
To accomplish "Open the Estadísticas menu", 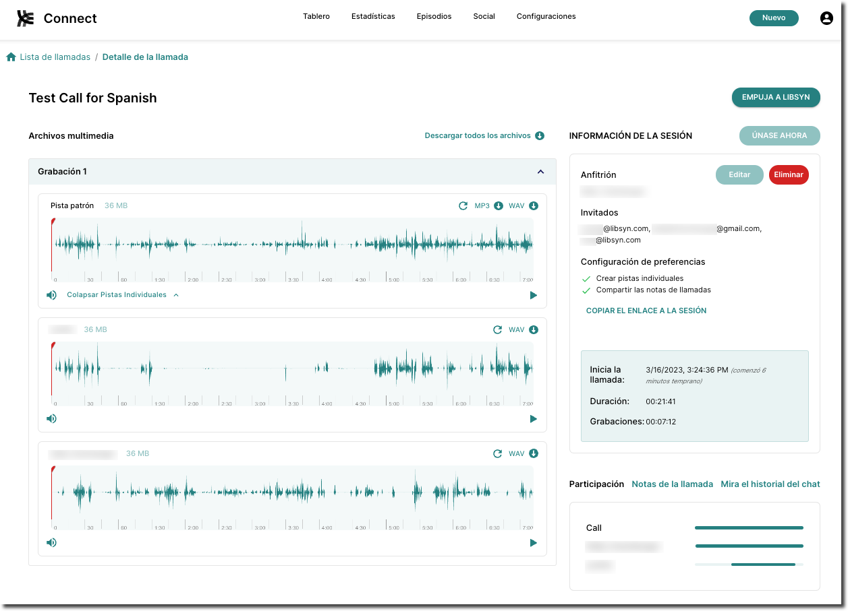I will click(x=373, y=16).
